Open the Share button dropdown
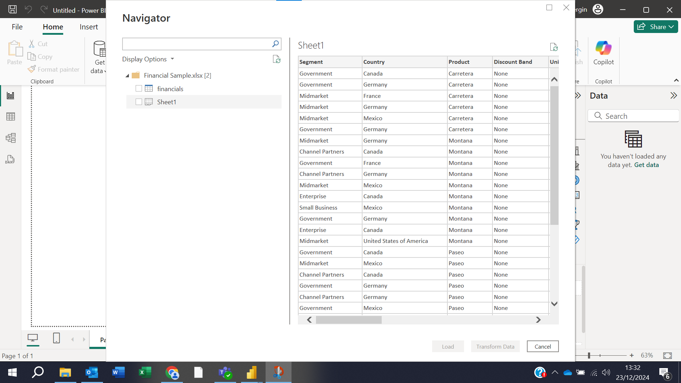Viewport: 681px width, 383px height. pyautogui.click(x=671, y=27)
